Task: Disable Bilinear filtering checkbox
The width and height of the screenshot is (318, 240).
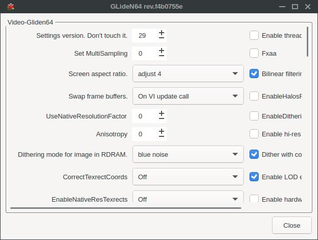Action: pos(254,74)
